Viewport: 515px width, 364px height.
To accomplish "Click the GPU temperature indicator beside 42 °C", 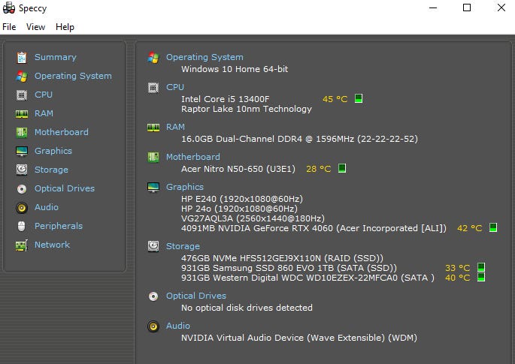I will tap(493, 227).
